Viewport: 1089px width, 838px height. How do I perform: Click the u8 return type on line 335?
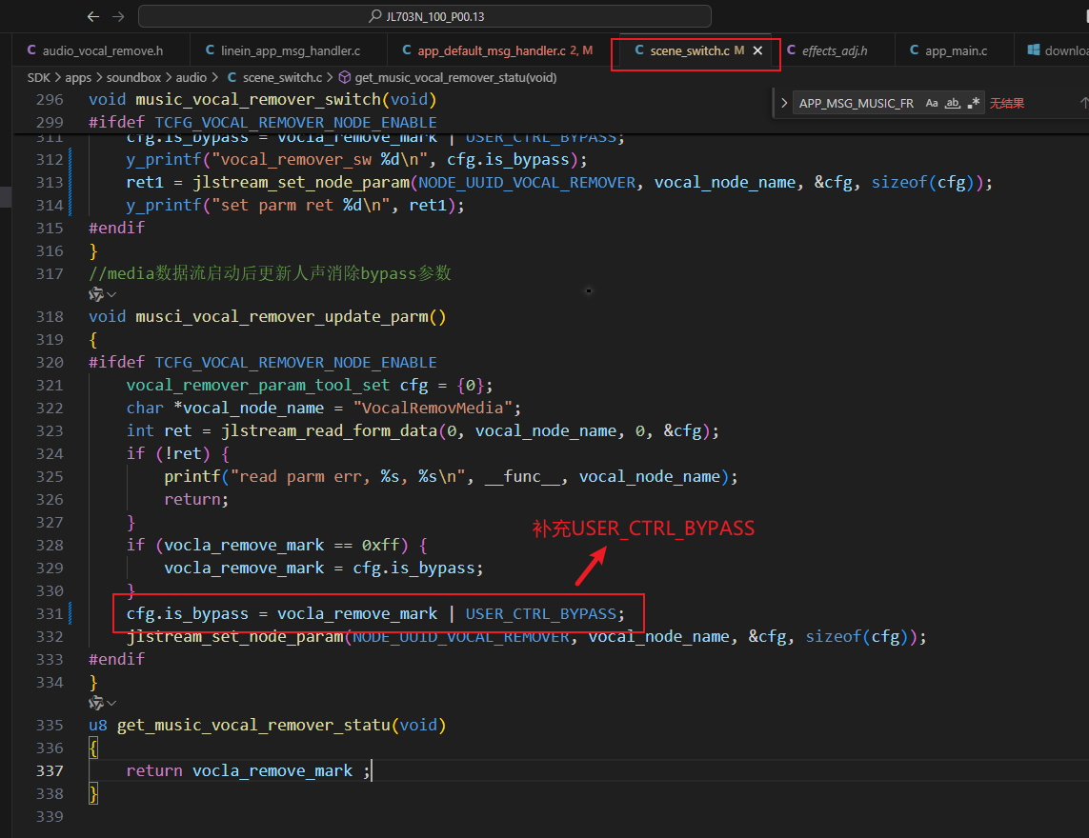pos(98,726)
